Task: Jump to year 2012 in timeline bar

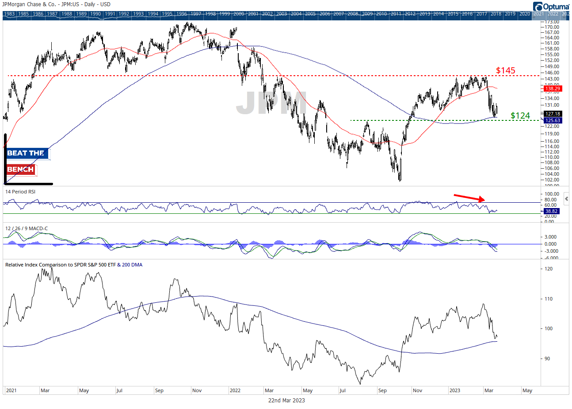Action: 410,14
